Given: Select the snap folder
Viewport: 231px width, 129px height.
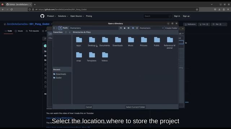Looking at the screenshot, I should point(79,57).
